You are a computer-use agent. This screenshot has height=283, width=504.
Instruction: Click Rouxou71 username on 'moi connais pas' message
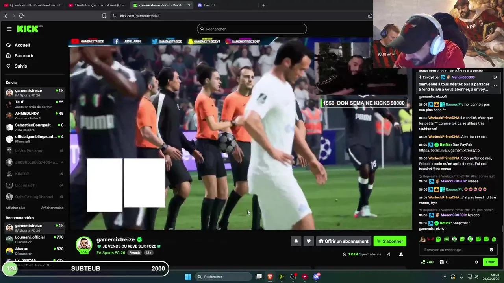(x=454, y=105)
